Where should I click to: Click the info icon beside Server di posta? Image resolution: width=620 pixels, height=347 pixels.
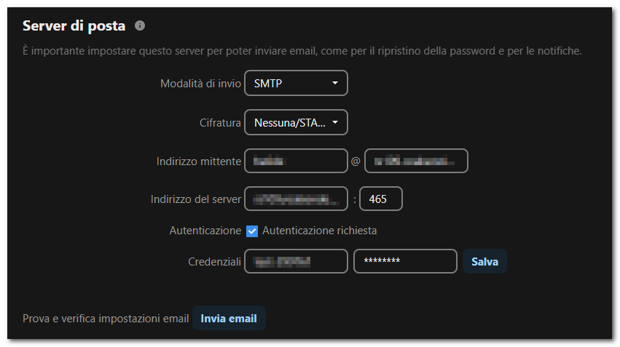tap(140, 25)
